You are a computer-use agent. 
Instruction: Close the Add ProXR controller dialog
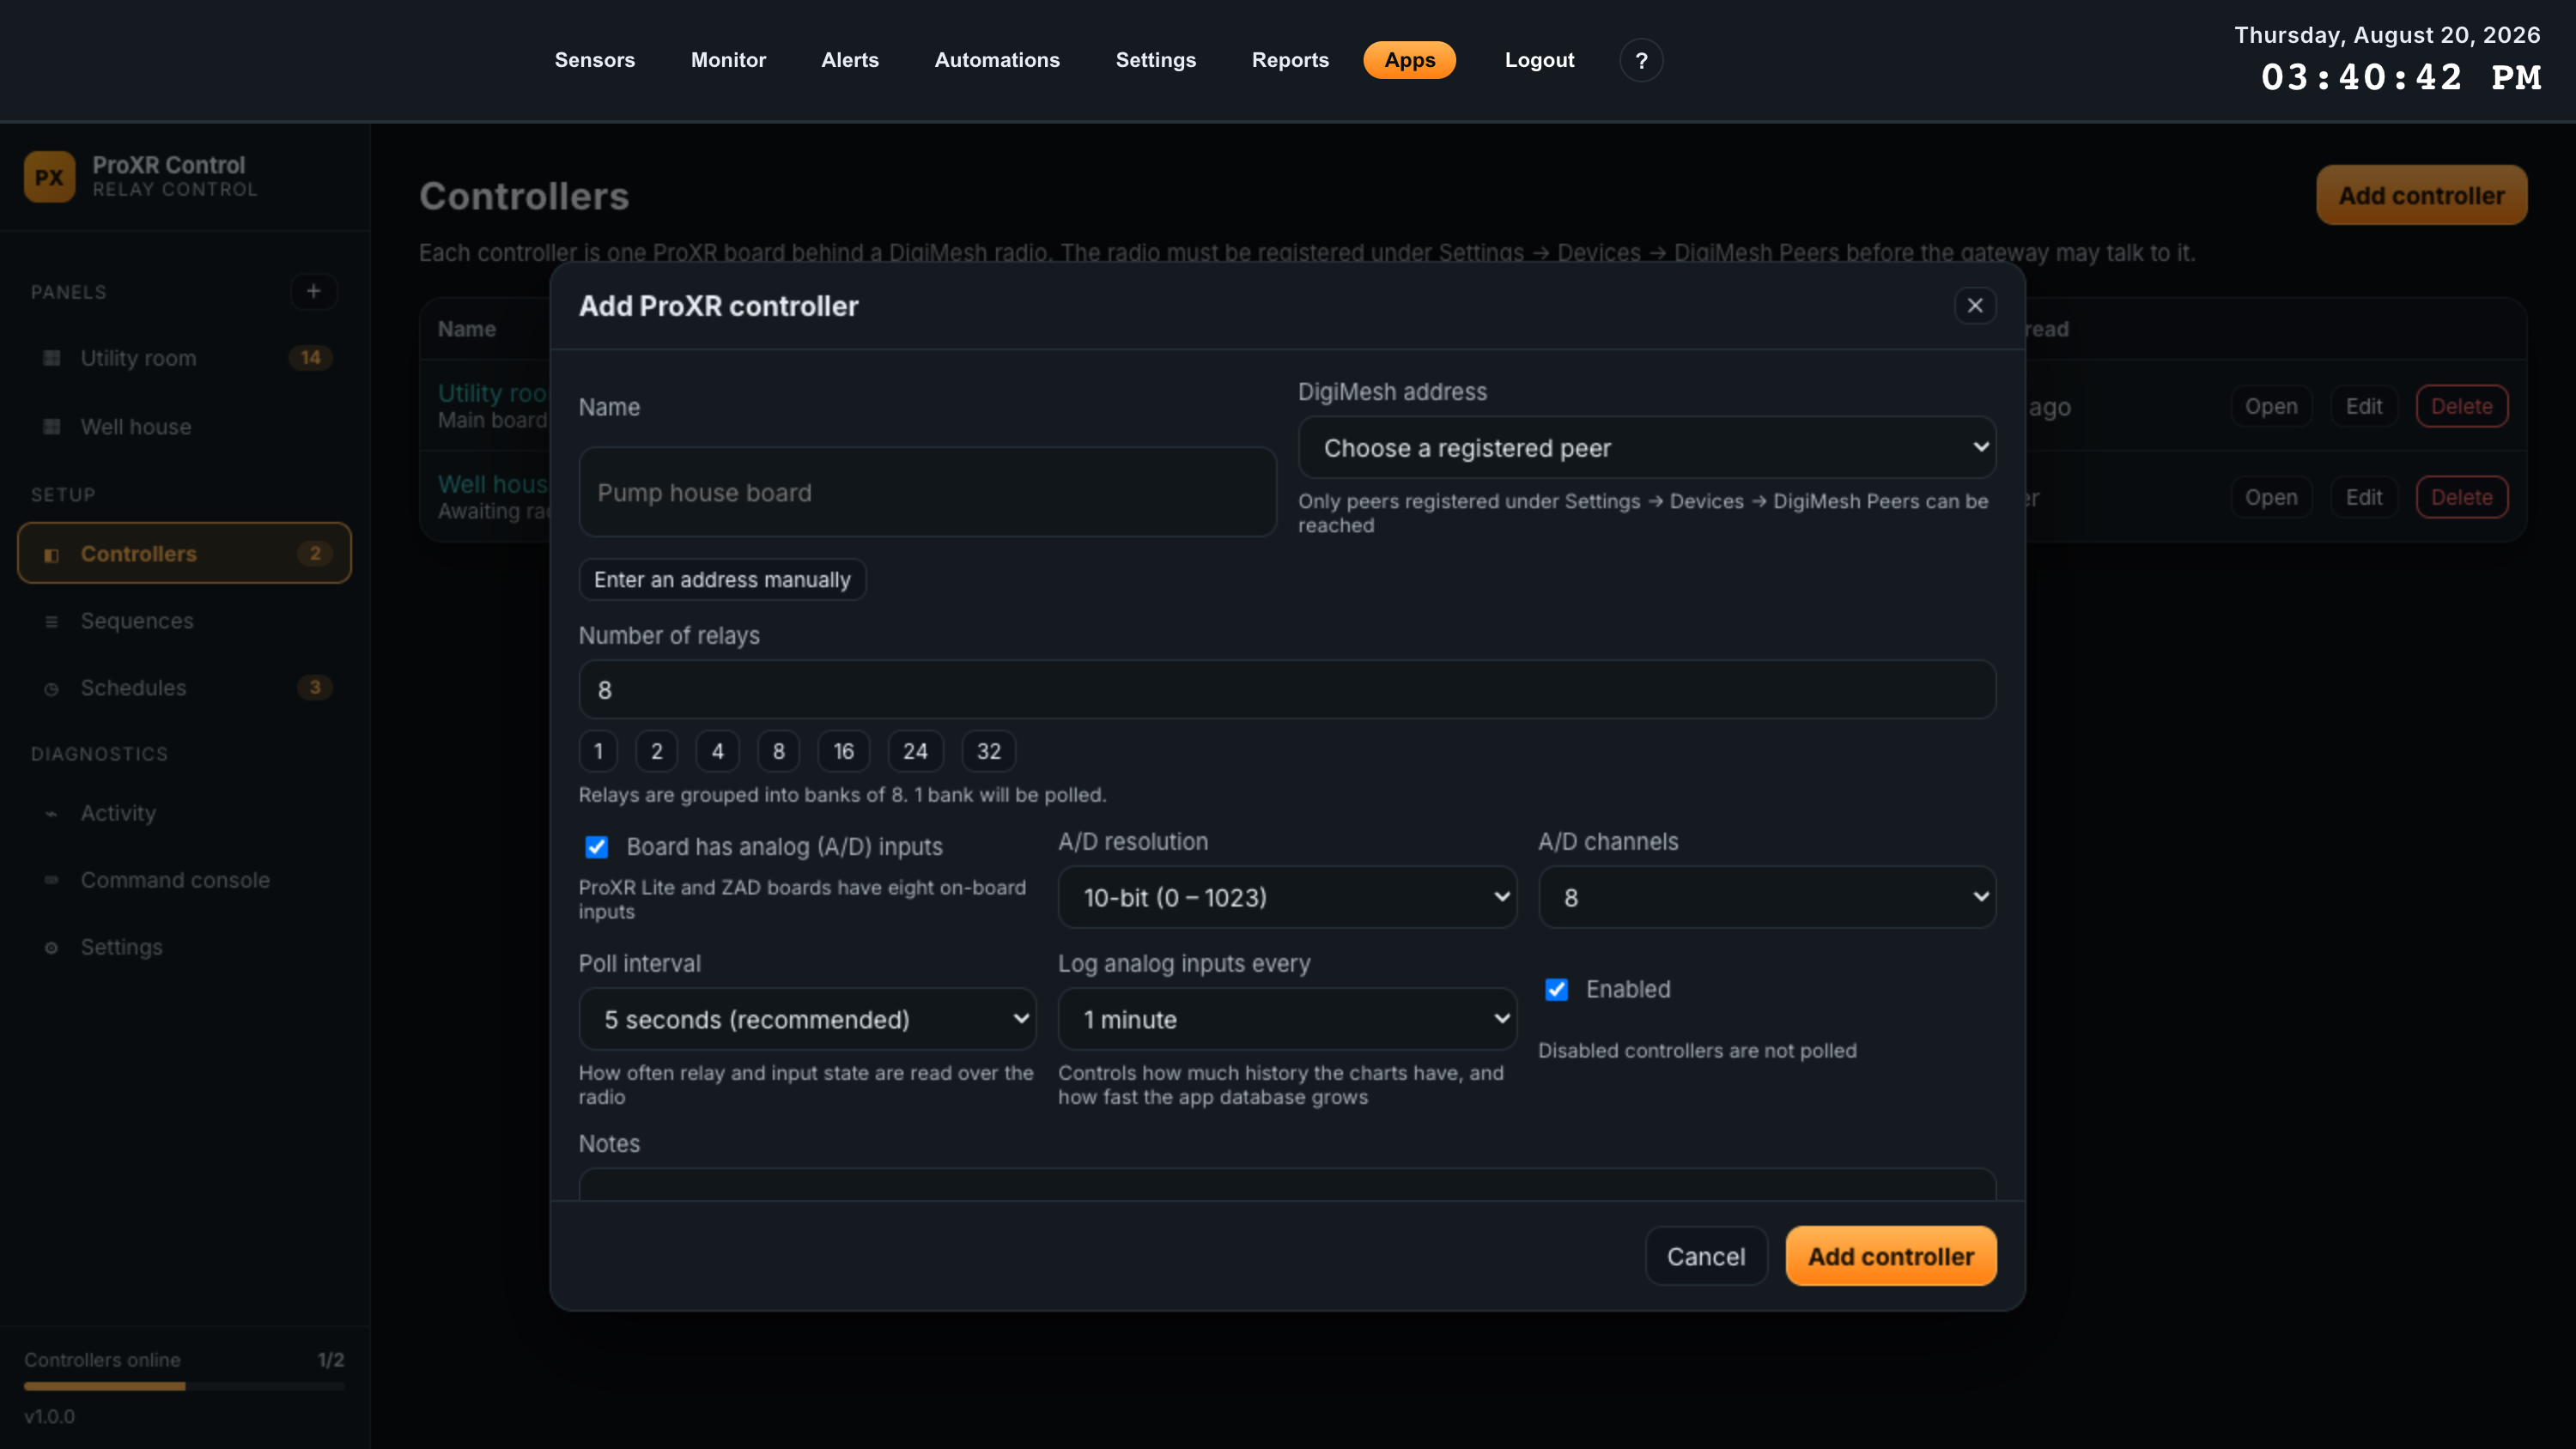point(1975,305)
